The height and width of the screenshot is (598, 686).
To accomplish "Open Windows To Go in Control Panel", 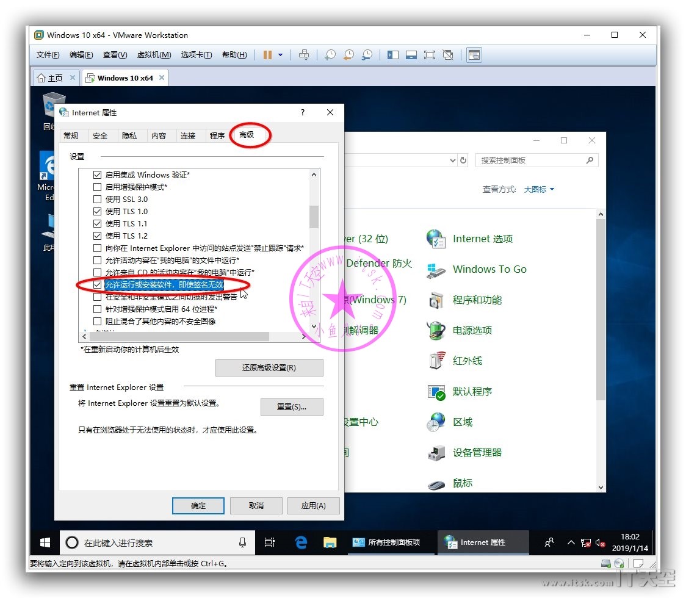I will point(477,270).
